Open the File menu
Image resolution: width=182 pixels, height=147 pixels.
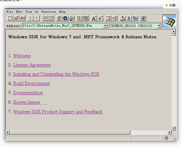10,12
